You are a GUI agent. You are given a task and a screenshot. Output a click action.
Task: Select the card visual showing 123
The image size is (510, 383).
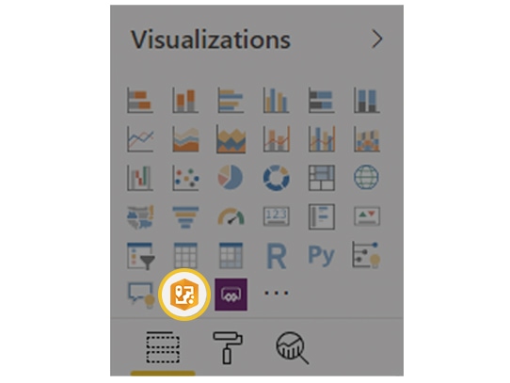click(276, 216)
